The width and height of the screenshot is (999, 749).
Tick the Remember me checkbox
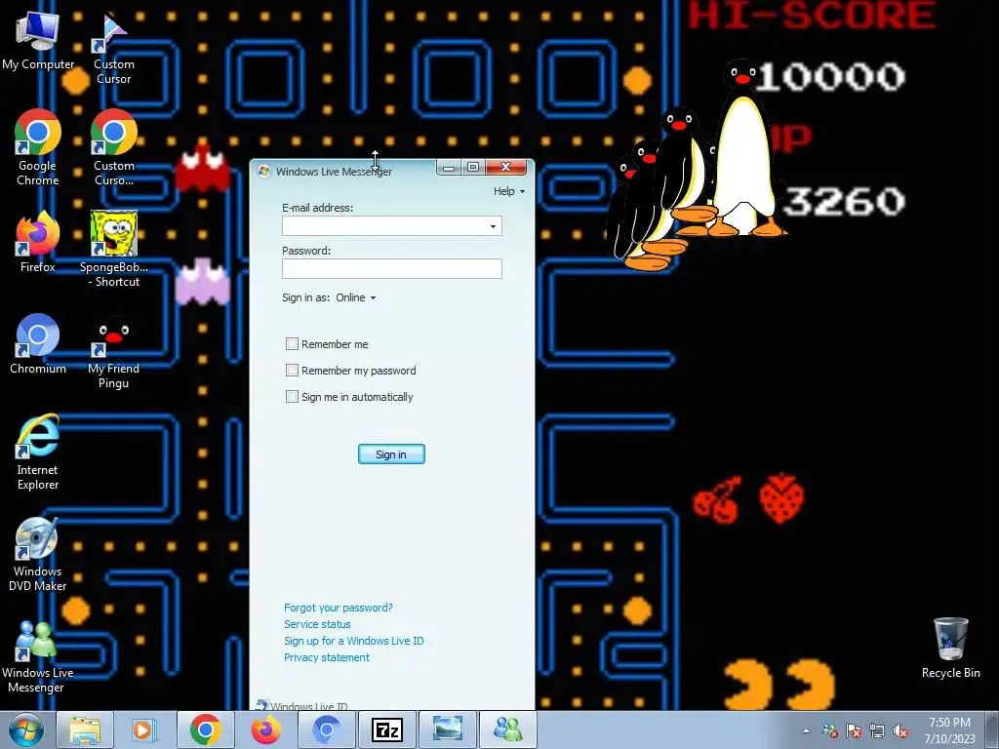point(292,344)
